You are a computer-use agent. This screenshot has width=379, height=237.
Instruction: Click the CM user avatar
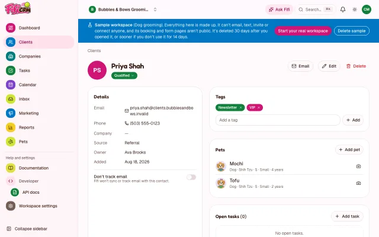click(367, 9)
